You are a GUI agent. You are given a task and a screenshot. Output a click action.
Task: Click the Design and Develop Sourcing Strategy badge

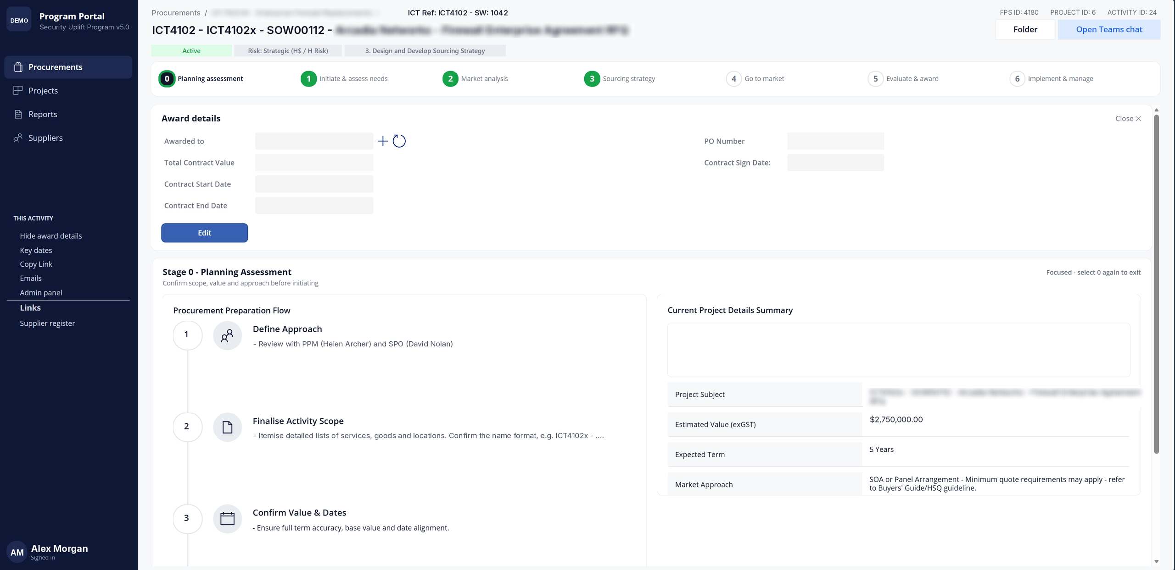[x=425, y=51]
